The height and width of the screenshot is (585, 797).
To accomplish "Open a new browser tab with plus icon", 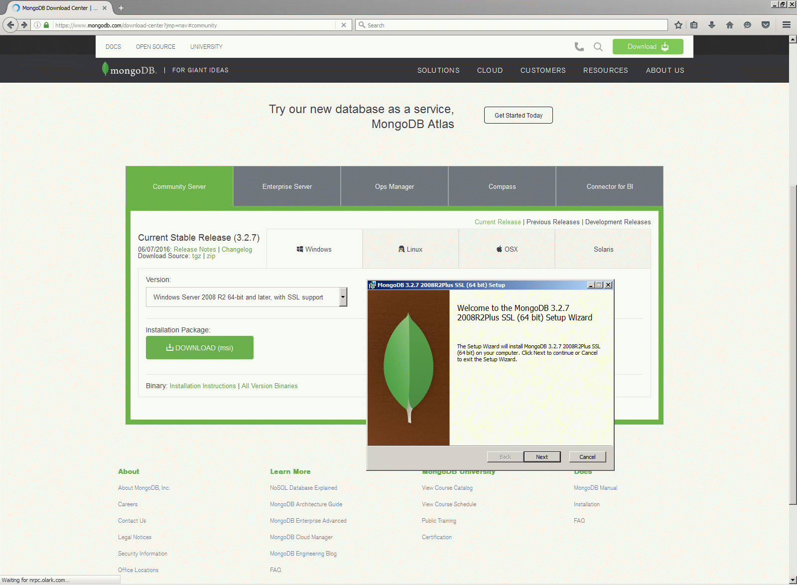I will coord(121,8).
